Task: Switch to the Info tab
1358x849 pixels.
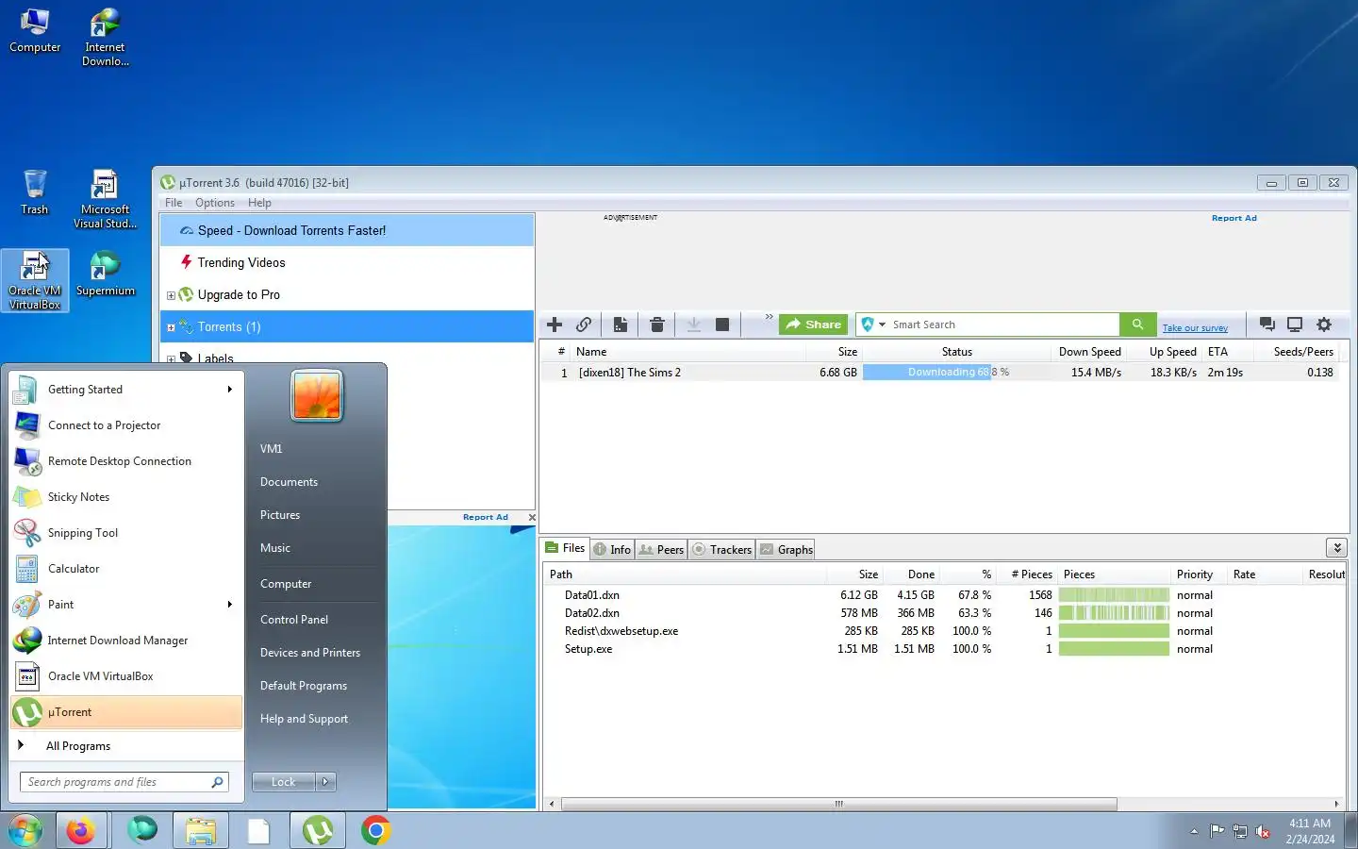Action: point(612,549)
